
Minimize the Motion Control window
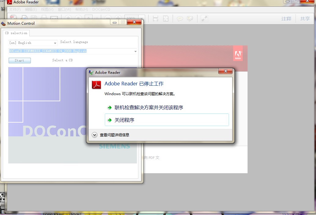[x=115, y=22]
